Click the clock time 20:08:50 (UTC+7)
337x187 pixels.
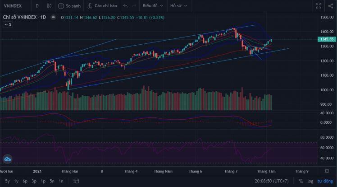(x=272, y=181)
